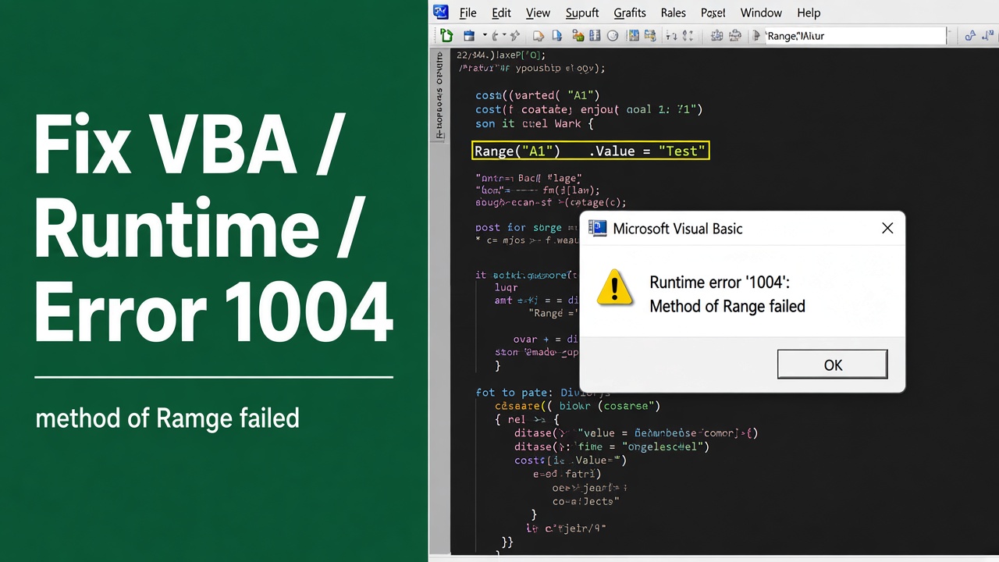Click the blue two-column grid icon
Screen dimensions: 999x562
tap(595, 35)
